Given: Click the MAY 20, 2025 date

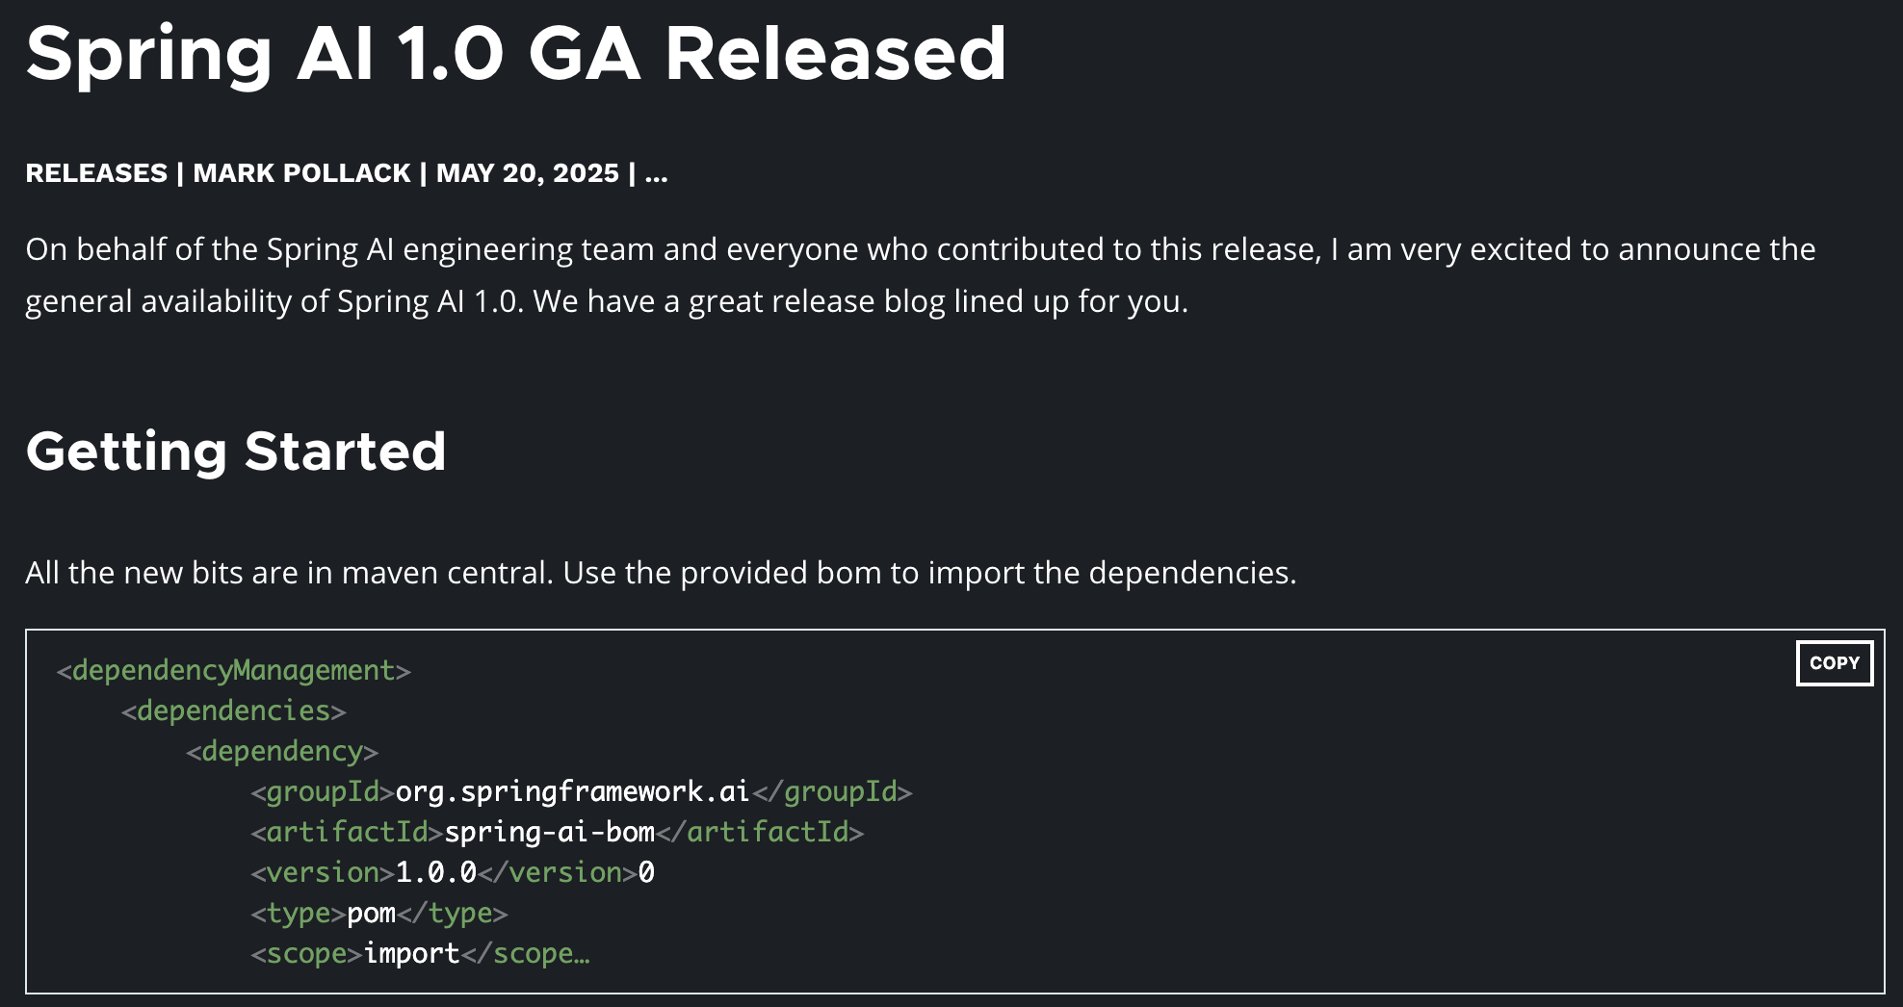Looking at the screenshot, I should [527, 173].
